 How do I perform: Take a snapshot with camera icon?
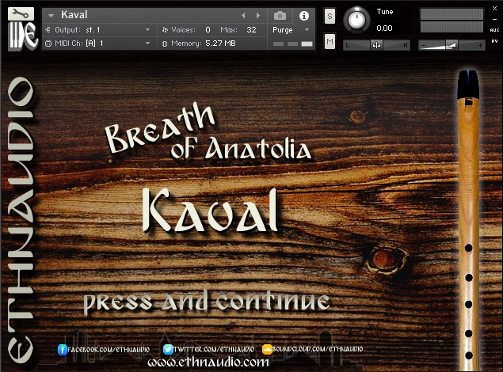tap(280, 15)
